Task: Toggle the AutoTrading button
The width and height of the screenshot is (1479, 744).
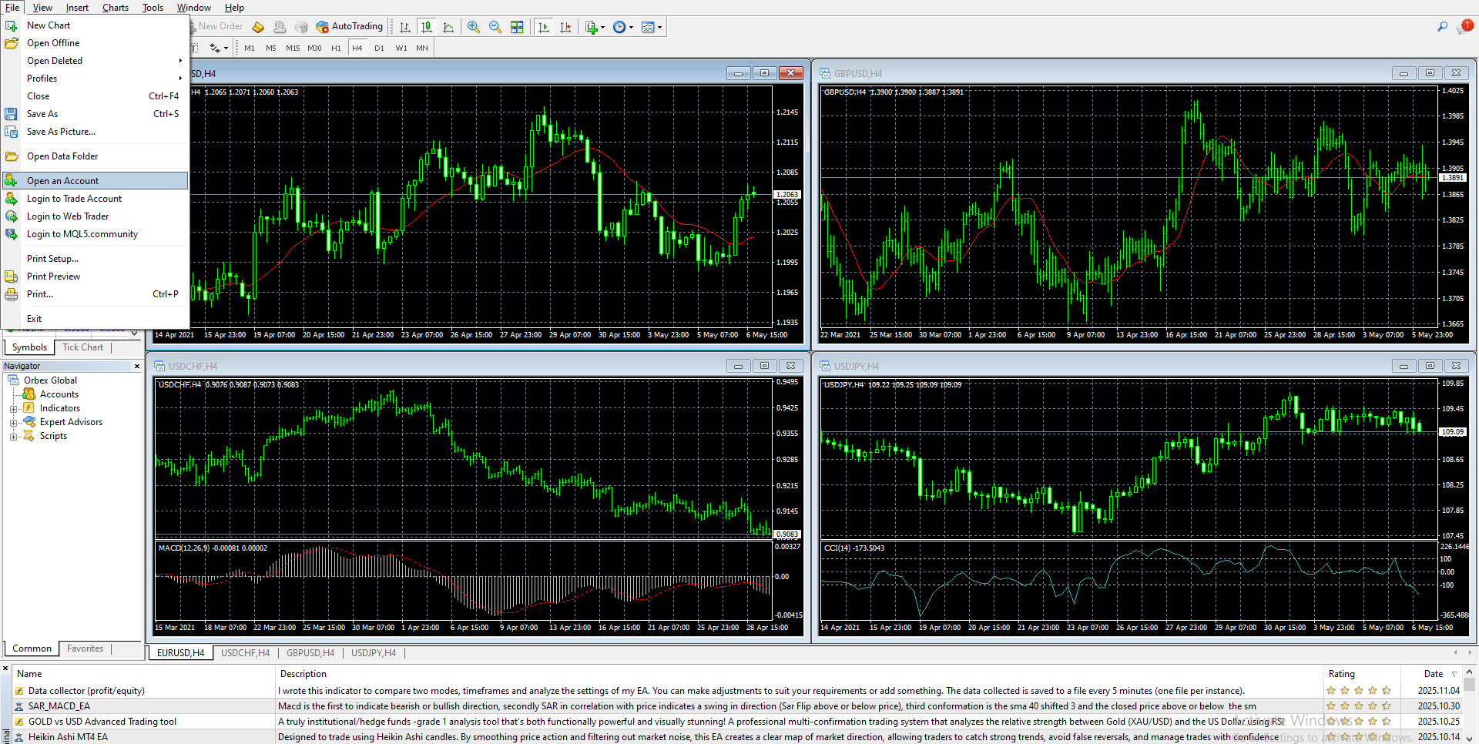Action: [350, 27]
